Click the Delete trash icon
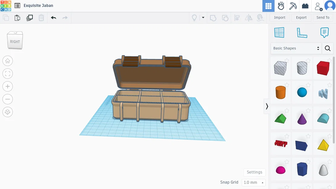Viewport: 336px width, 189px height. (41, 18)
